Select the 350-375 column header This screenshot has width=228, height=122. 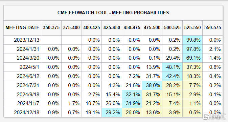(51, 28)
